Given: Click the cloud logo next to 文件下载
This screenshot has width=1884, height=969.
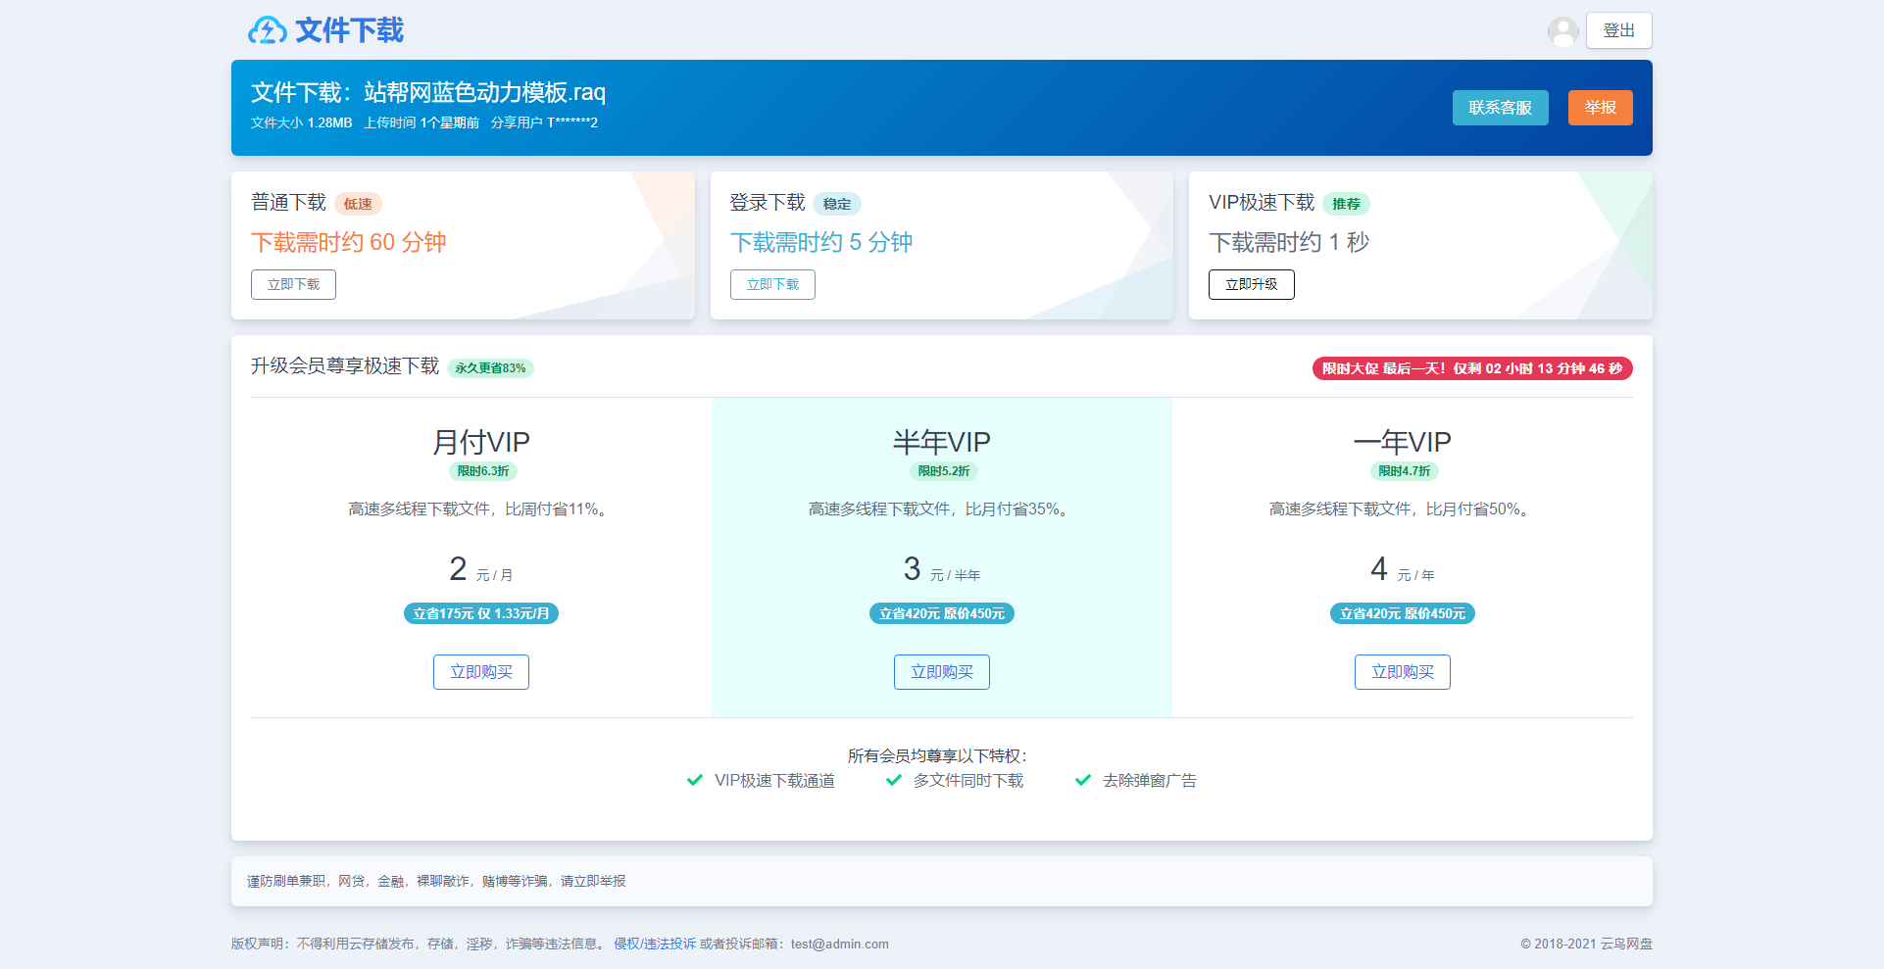Looking at the screenshot, I should pyautogui.click(x=266, y=30).
